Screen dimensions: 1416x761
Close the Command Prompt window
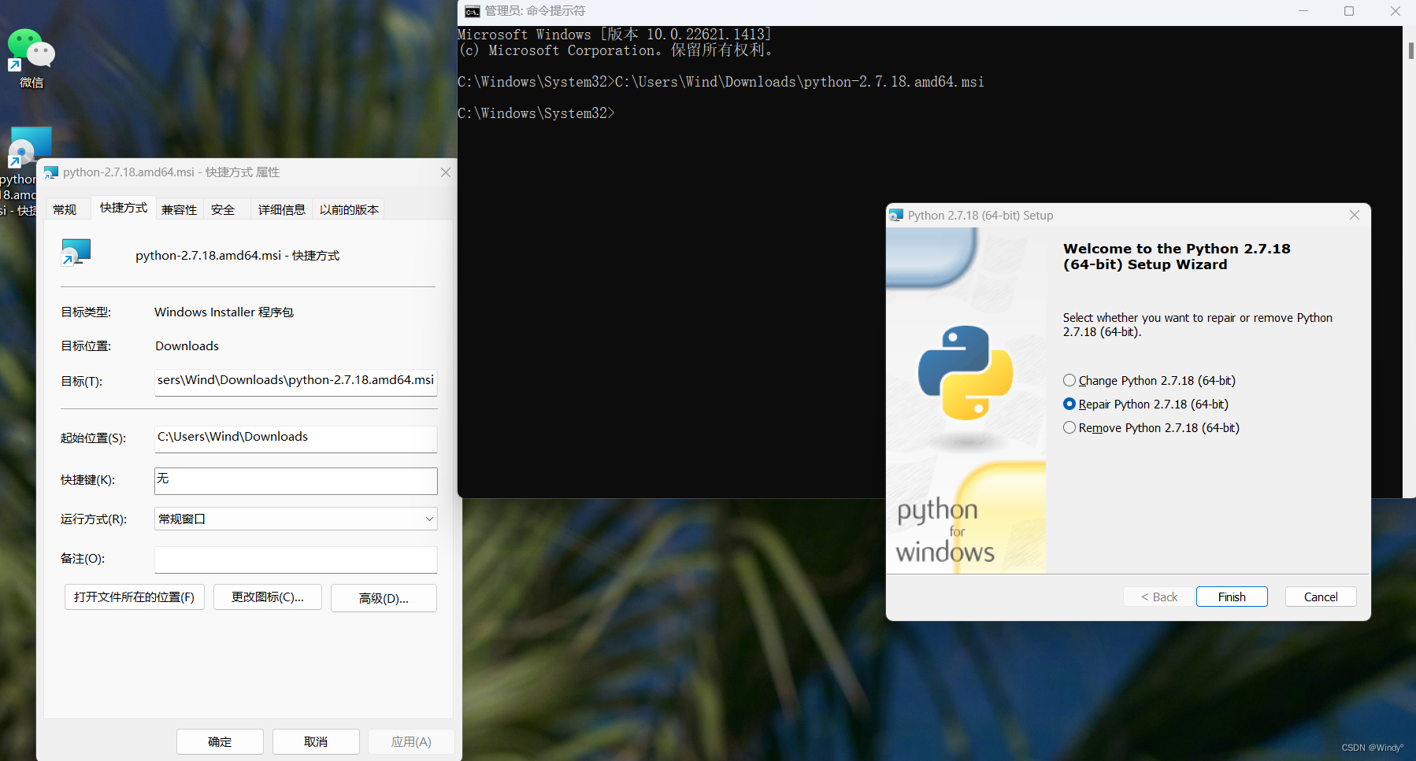(x=1395, y=11)
